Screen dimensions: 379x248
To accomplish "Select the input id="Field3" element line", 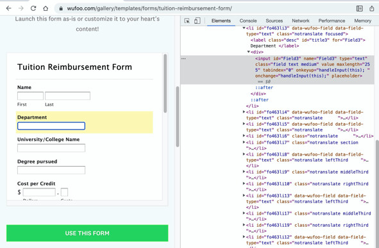I will 278,70.
